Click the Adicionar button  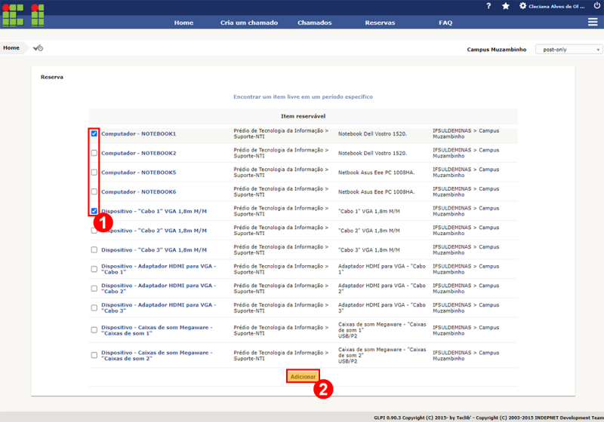pos(303,377)
